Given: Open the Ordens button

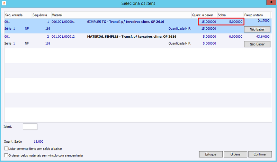Looking at the screenshot, I should pyautogui.click(x=235, y=154).
